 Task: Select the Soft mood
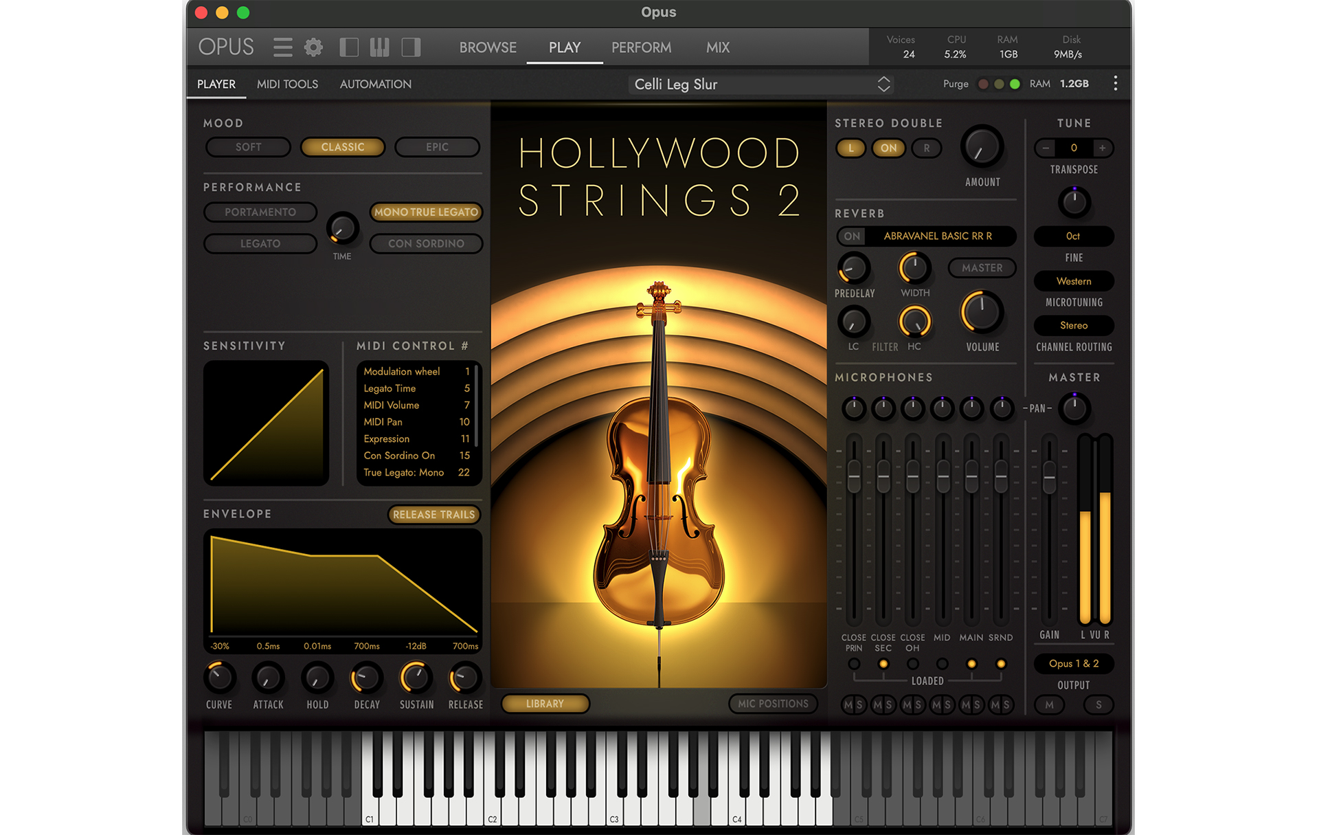[x=248, y=147]
